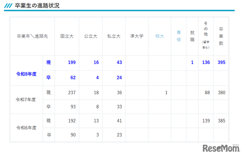Click the value 139 in その他 column
The height and width of the screenshot is (157, 245).
click(x=206, y=121)
